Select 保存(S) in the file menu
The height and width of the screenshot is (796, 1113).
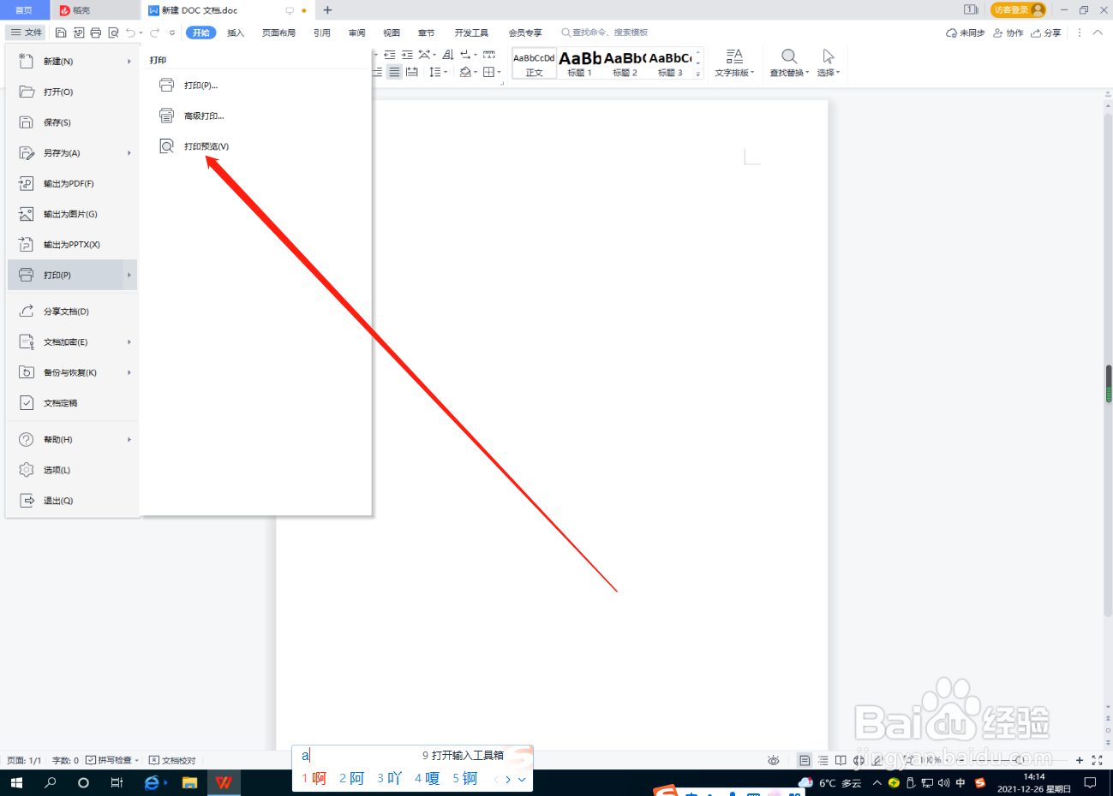72,122
